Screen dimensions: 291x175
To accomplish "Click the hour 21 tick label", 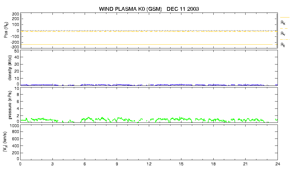I will click(x=245, y=164).
